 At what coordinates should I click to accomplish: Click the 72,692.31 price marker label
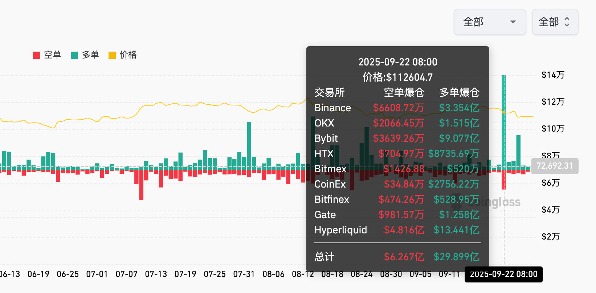pos(555,166)
